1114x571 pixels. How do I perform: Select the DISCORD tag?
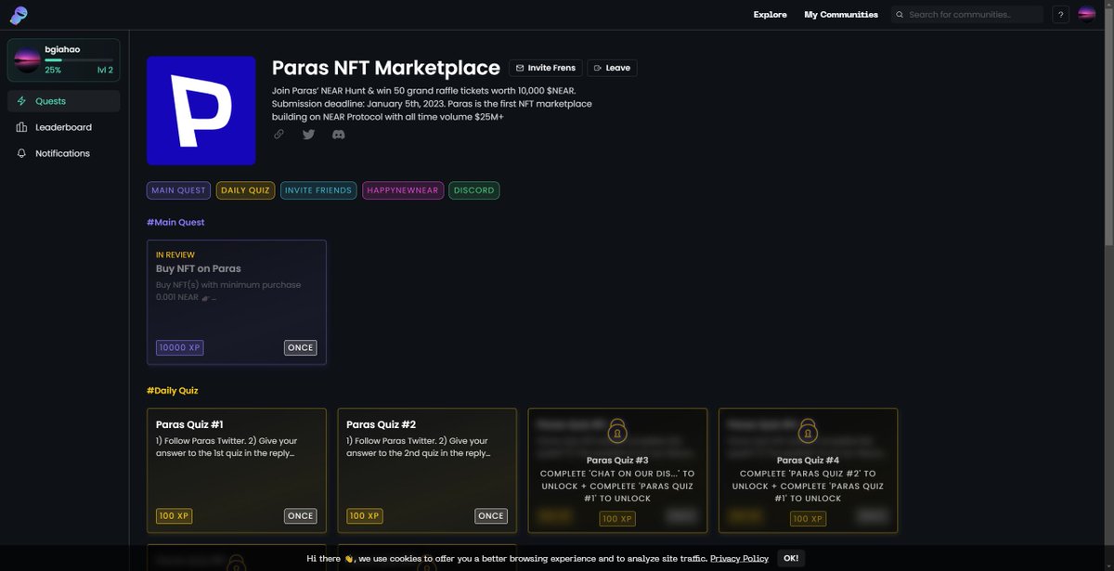tap(474, 190)
